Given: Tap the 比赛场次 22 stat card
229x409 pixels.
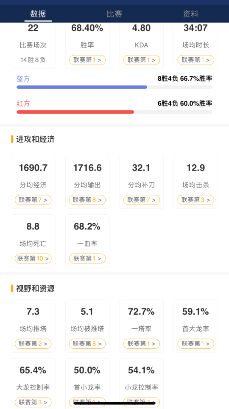Looking at the screenshot, I should coord(33,45).
